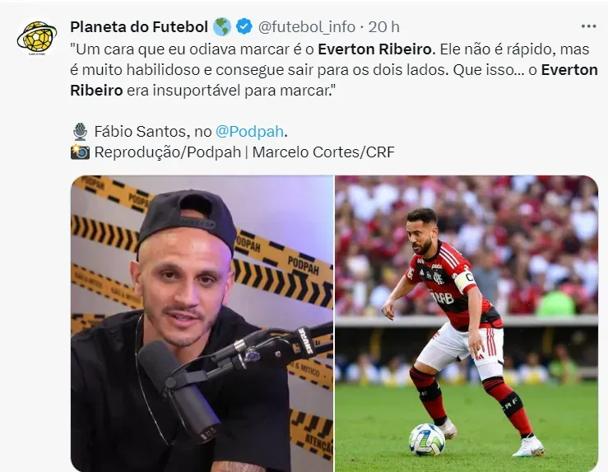Screen dimensions: 608x472
Task: Click the first bold Everton Ribeiro in the quote
Action: point(374,49)
